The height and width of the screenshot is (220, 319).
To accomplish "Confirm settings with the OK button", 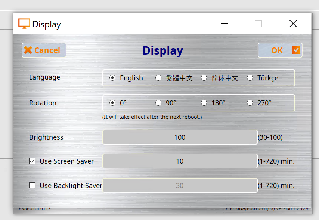I will (x=280, y=50).
